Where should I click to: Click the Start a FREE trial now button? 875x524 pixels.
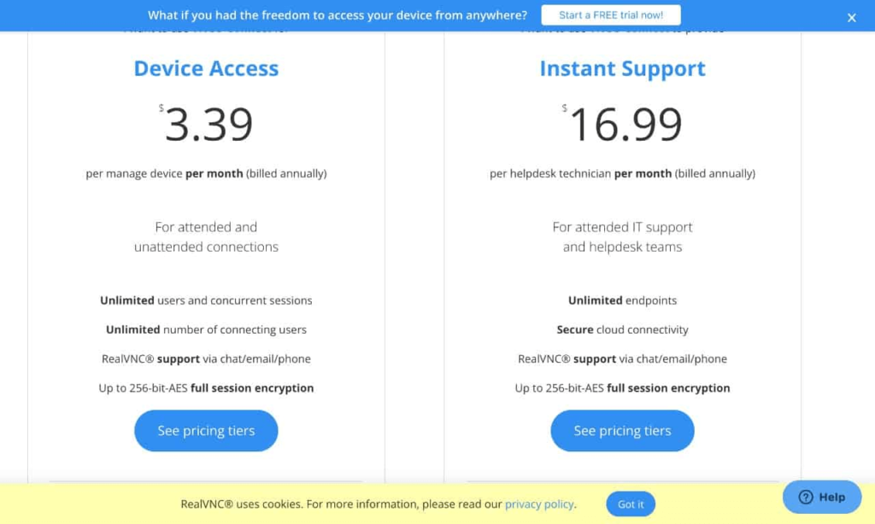click(x=611, y=15)
